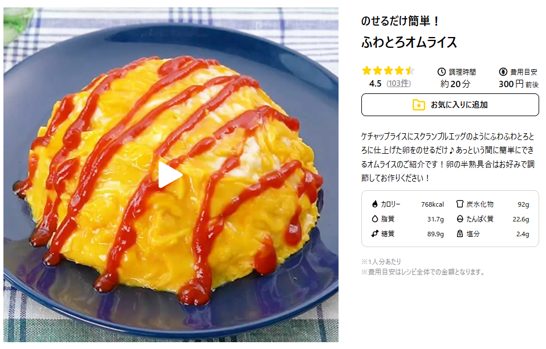
Task: Click the first yellow rating star
Action: [x=366, y=71]
